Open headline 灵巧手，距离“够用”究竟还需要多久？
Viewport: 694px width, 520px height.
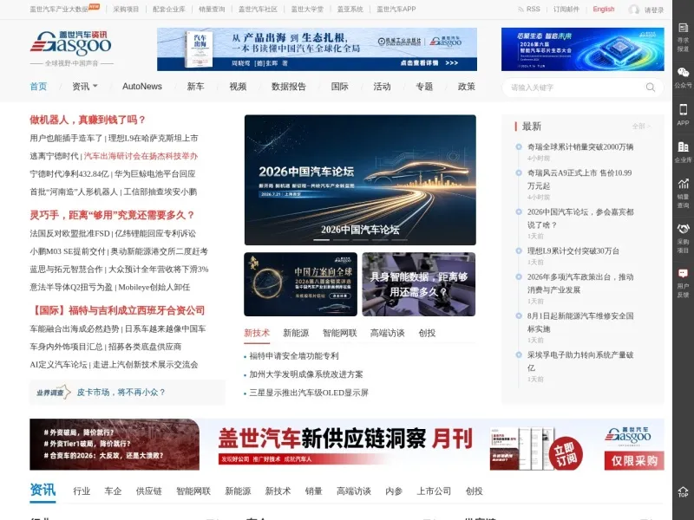(x=112, y=215)
